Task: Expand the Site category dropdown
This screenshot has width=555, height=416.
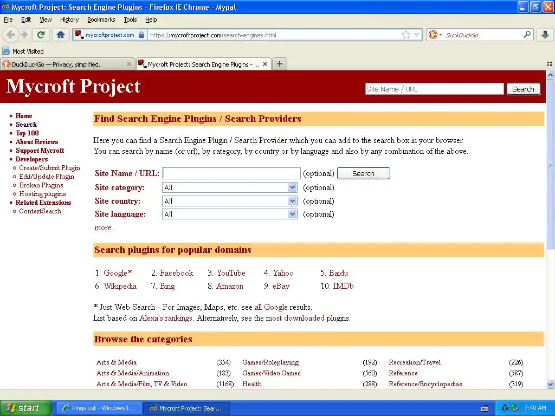Action: tap(230, 187)
